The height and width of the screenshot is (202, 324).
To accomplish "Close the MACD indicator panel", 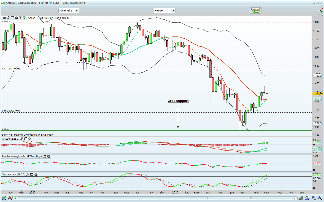I will [x=30, y=139].
